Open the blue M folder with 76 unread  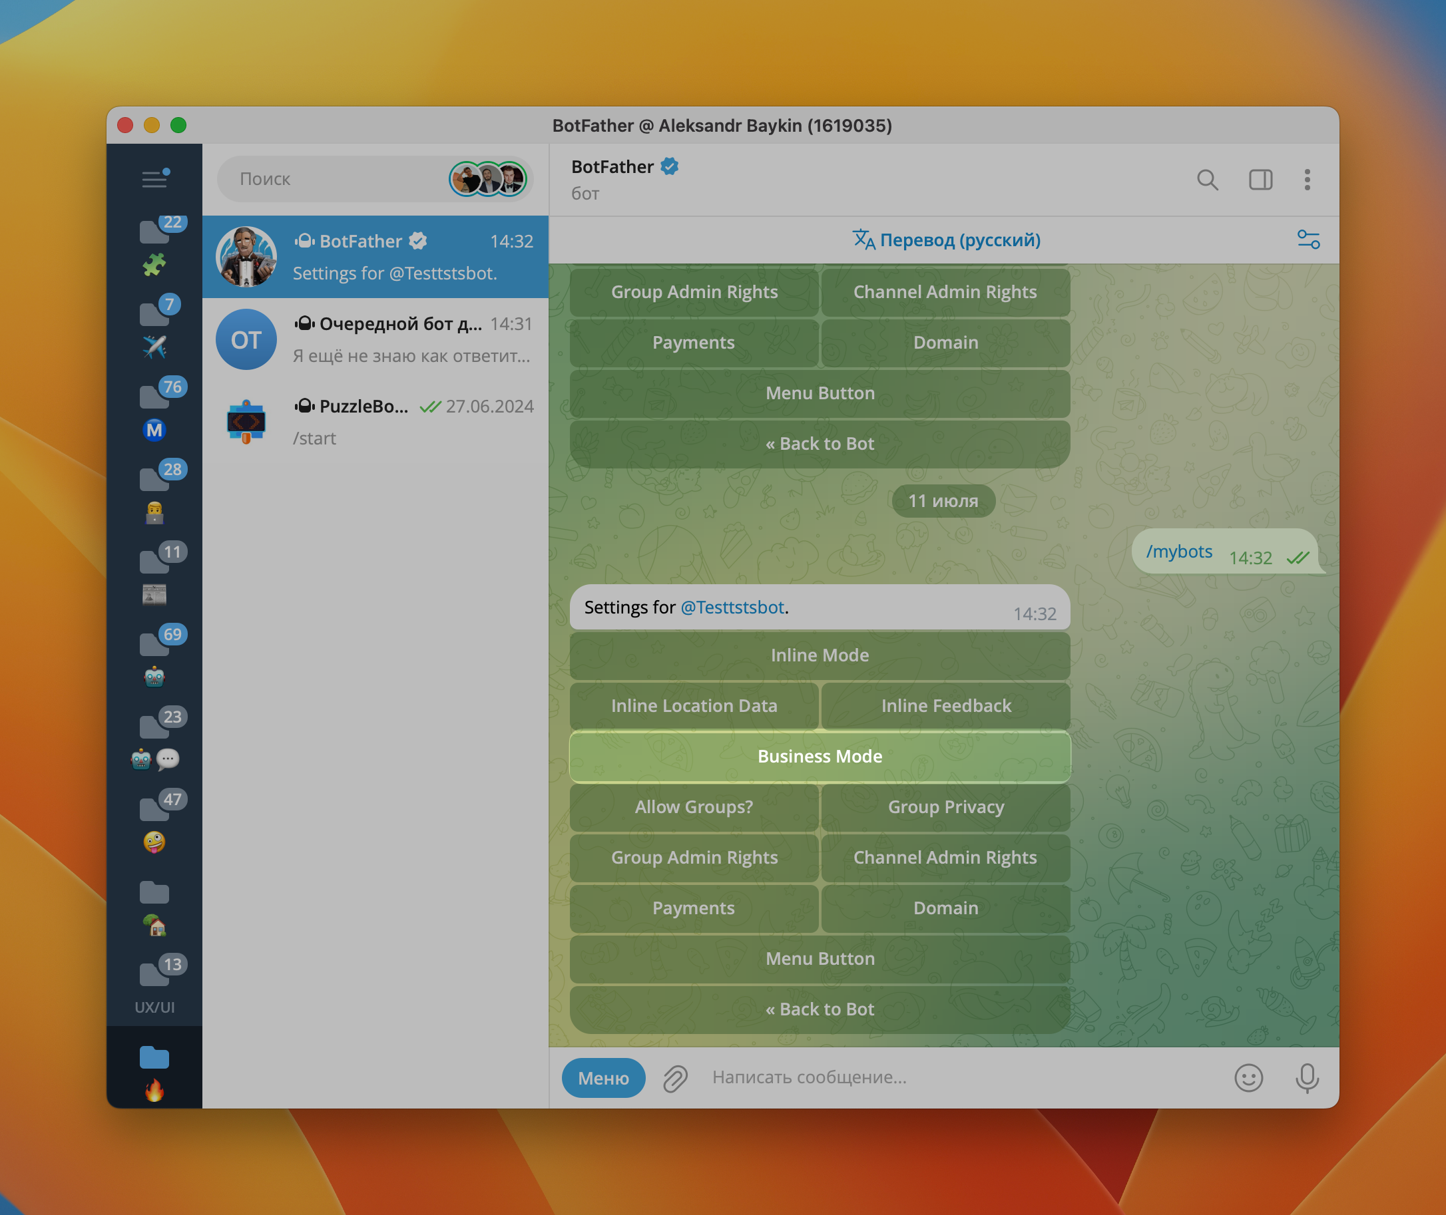point(155,411)
